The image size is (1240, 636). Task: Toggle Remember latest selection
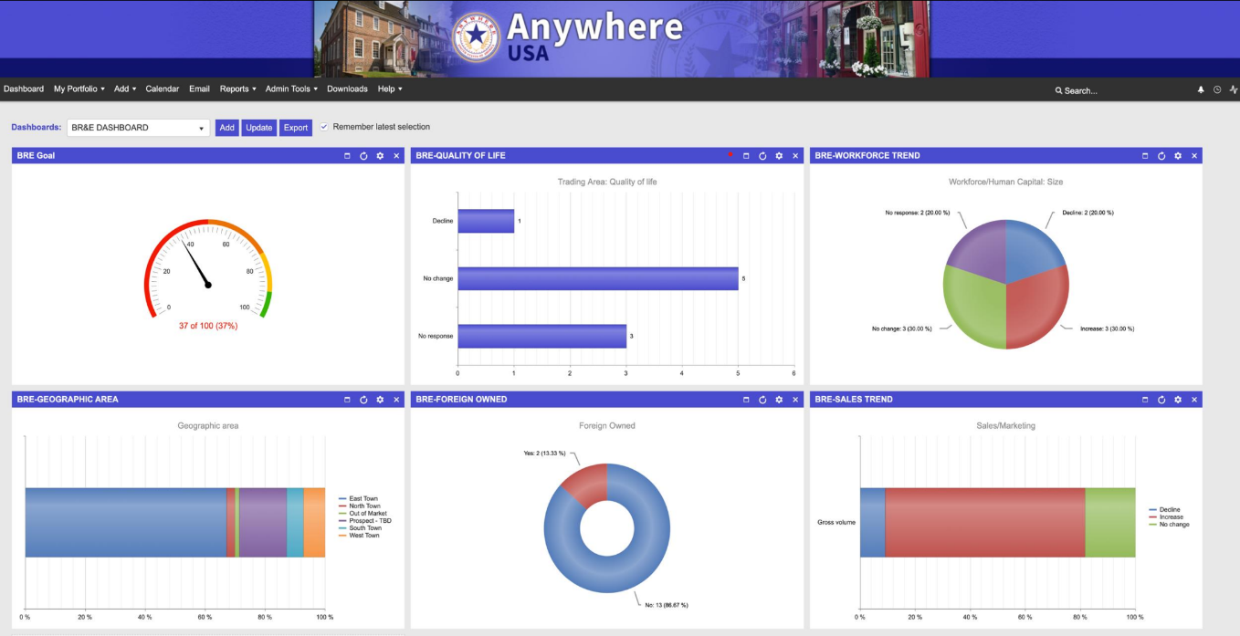point(324,127)
